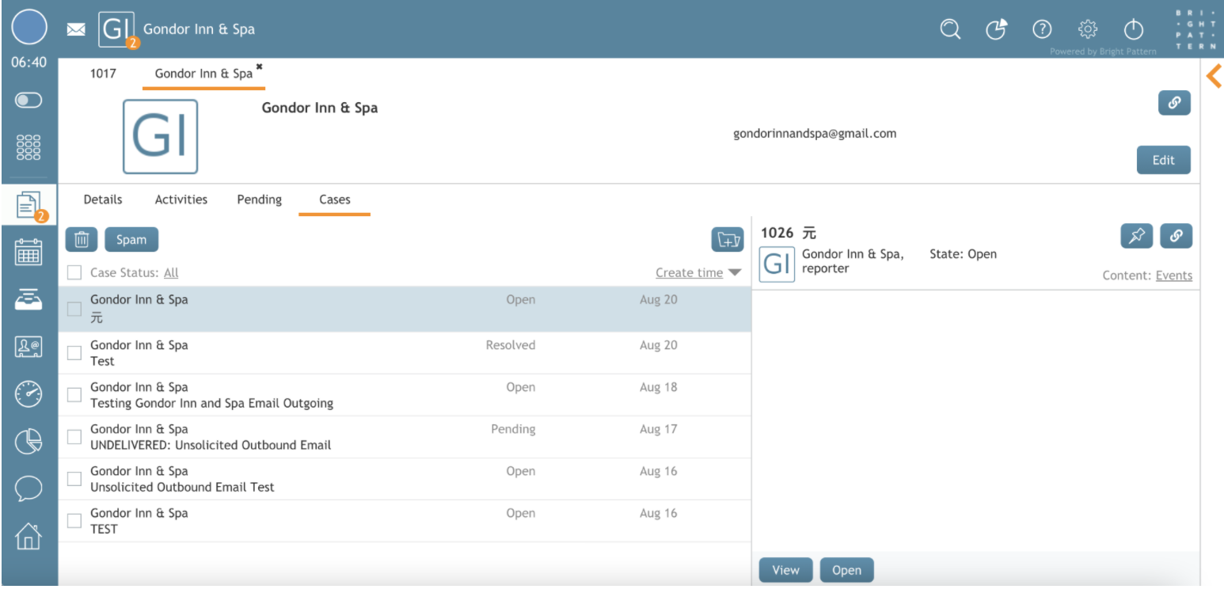Switch to the 1017 tab
The width and height of the screenshot is (1224, 589).
click(x=103, y=74)
